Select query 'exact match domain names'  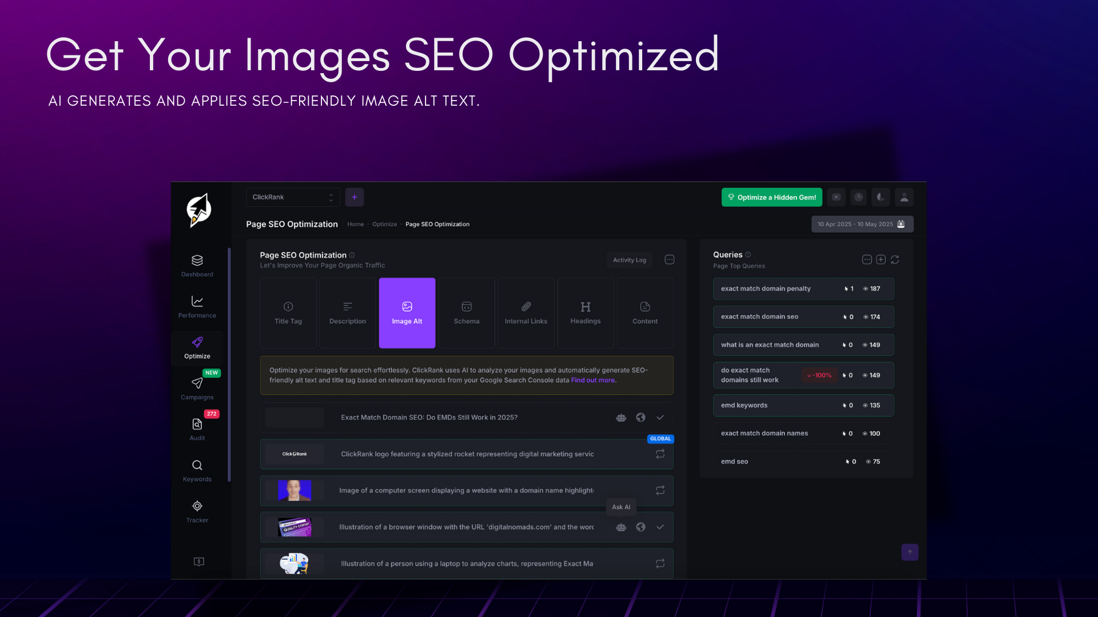coord(803,434)
